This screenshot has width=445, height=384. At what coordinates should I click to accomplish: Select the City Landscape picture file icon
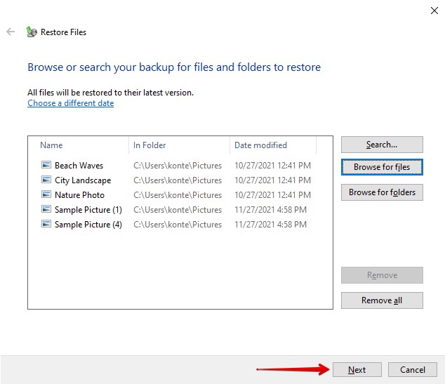click(46, 180)
